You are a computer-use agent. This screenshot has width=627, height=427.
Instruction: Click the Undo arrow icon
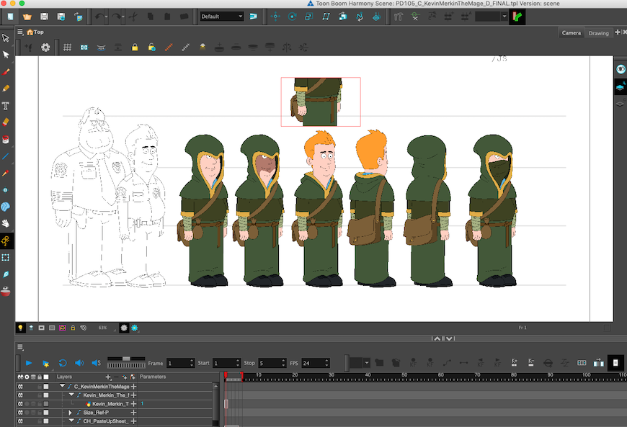99,16
